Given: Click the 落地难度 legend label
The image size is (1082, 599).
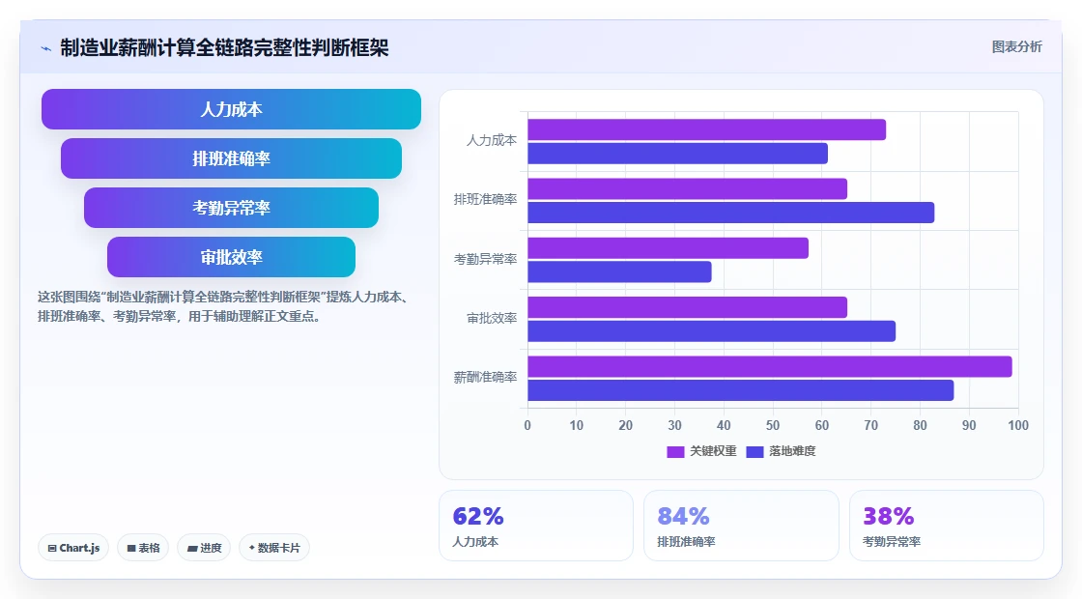Looking at the screenshot, I should tap(792, 451).
